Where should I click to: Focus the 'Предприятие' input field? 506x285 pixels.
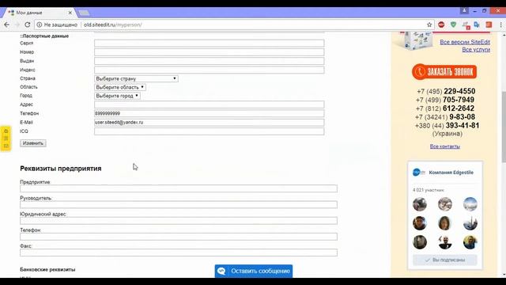pos(179,188)
